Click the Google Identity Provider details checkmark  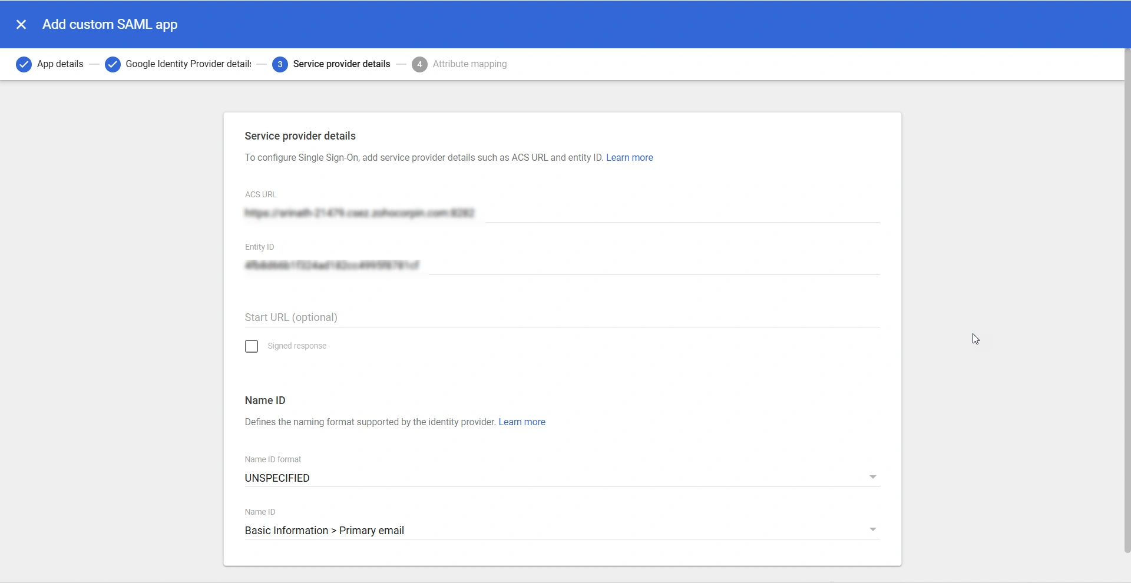click(x=113, y=64)
